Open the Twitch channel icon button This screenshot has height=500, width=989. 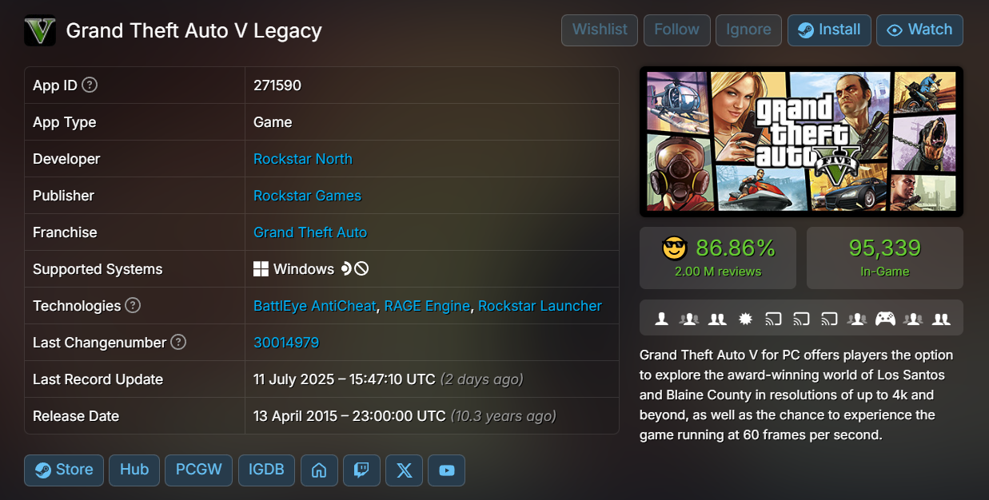coord(361,470)
